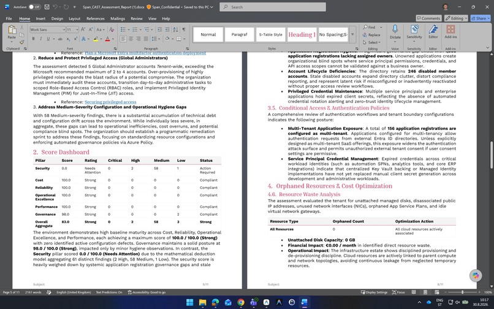
Task: Apply superscript formatting
Action: tap(75, 39)
